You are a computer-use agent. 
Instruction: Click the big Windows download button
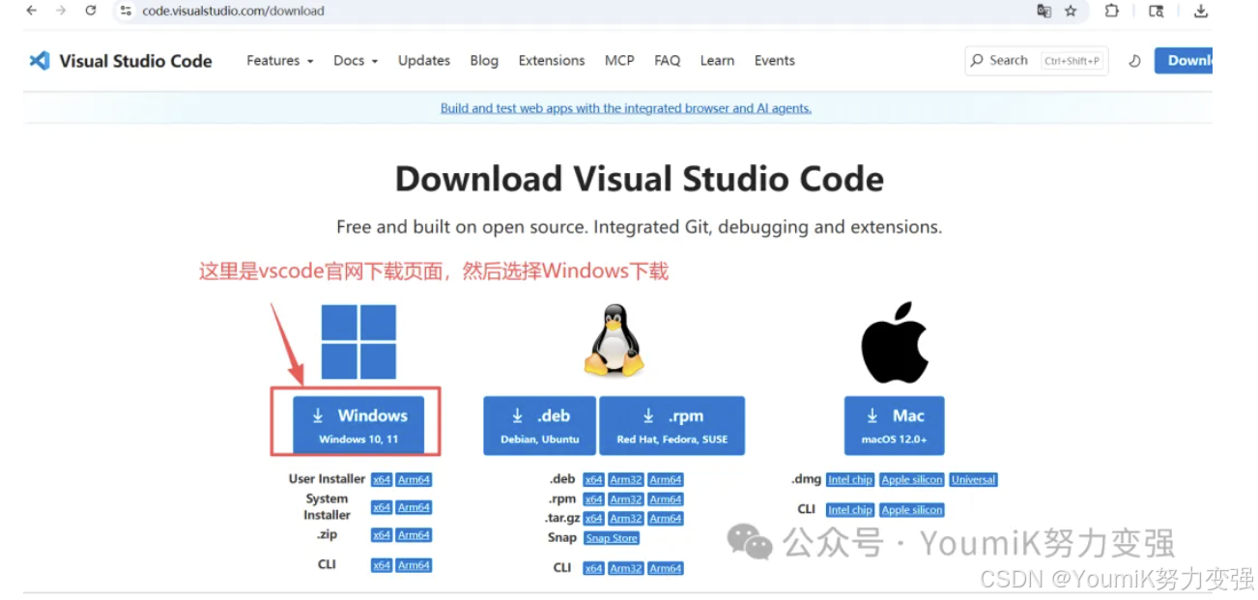358,425
